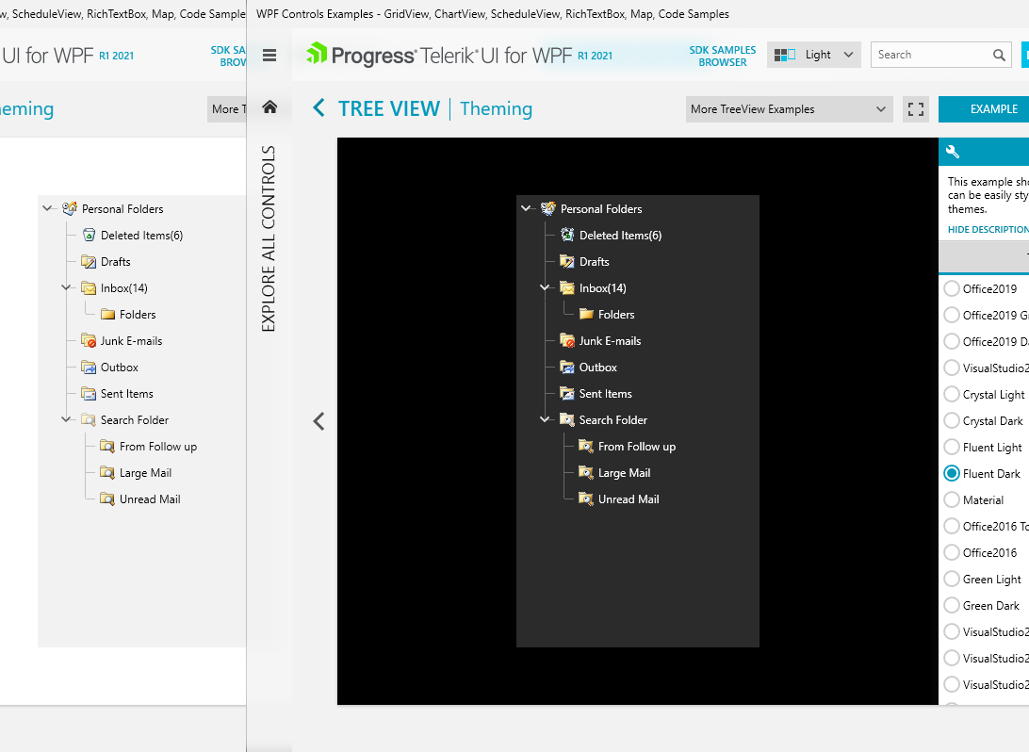Select the Office2016 theme radio button
The image size is (1029, 752).
coord(952,552)
